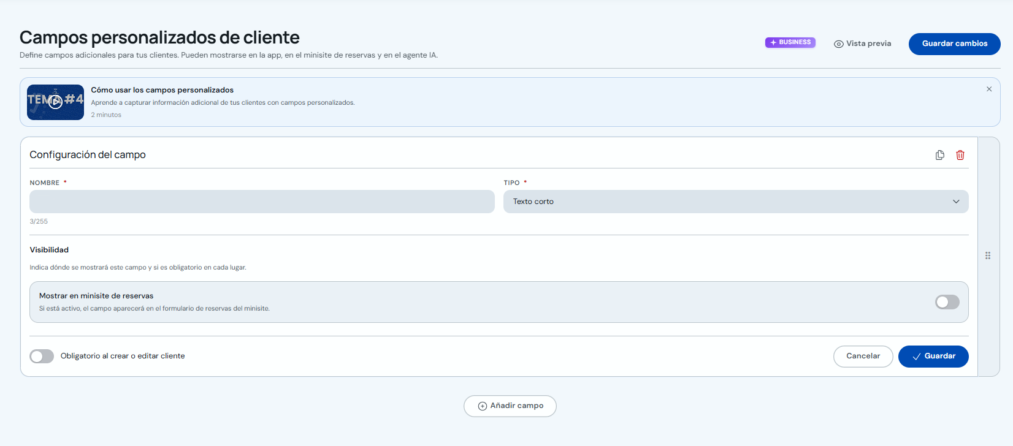
Task: Click Añadir campo button
Action: point(510,406)
